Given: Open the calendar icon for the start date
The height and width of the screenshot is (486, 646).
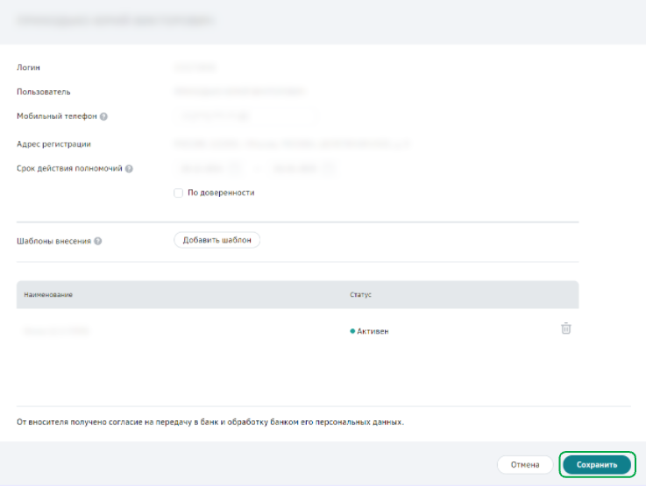Looking at the screenshot, I should (235, 168).
